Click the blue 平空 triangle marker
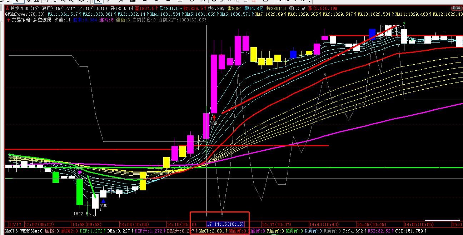The width and height of the screenshot is (463, 235). (x=103, y=201)
